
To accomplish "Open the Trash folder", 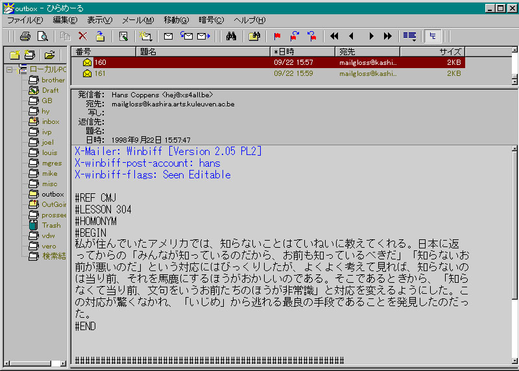I will click(51, 225).
